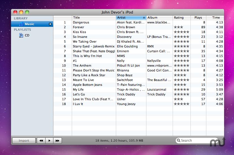
Task: Toggle the Artist column sort arrow
Action: coord(144,18)
